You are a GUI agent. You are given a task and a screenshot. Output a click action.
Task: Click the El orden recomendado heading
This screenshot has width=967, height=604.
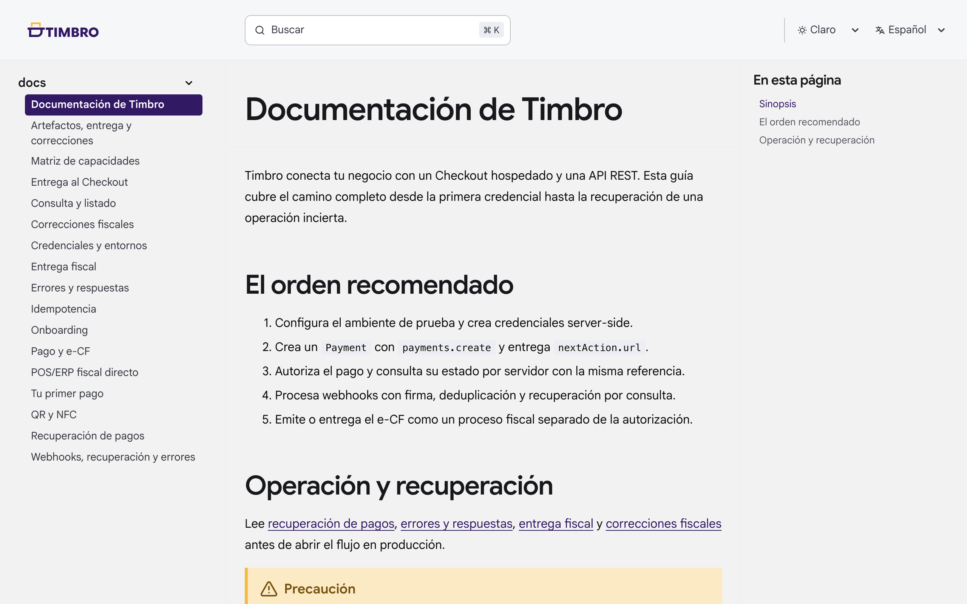[379, 285]
